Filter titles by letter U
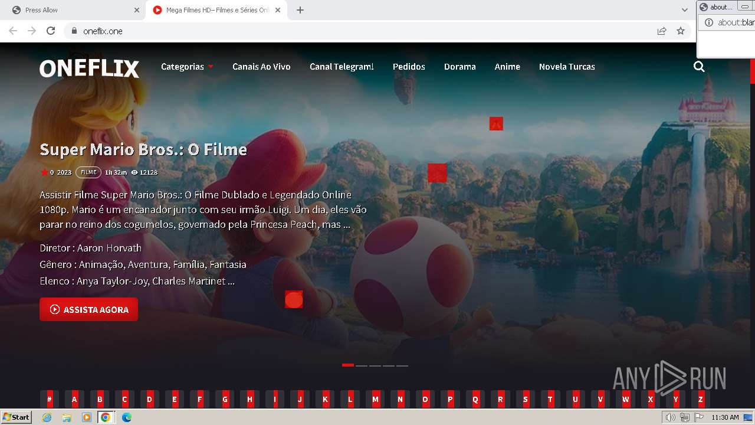755x425 pixels. coord(576,399)
